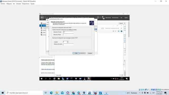The image size is (169, 95).
Task: Select DNS in Server Manager sidebar
Action: pyautogui.click(x=43, y=32)
